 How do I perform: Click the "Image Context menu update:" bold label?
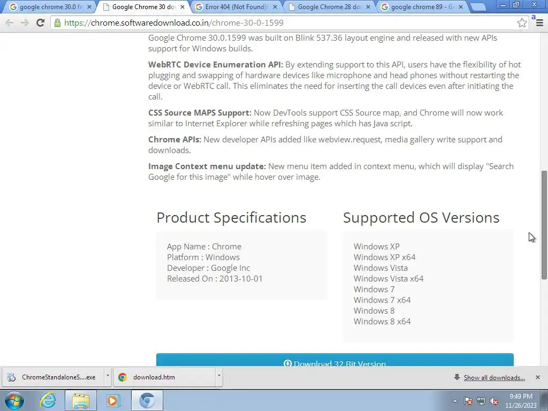(207, 166)
